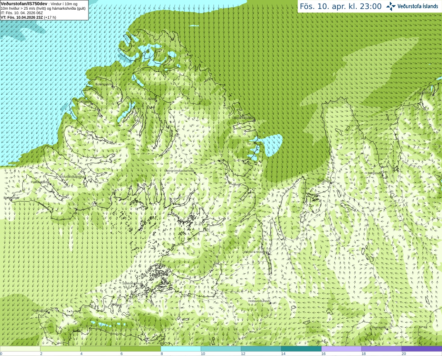Click the Stykkishólmur station label
442x356 pixels.
coord(132,283)
